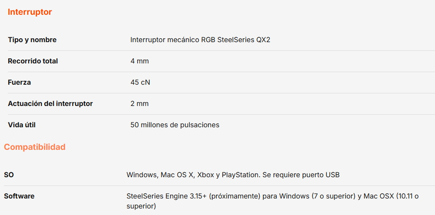
Task: Click '50 millones de pulsaciones' value
Action: 175,125
